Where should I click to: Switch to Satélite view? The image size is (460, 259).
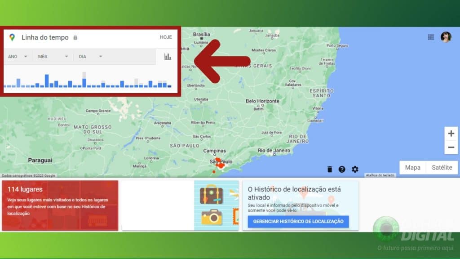[442, 167]
